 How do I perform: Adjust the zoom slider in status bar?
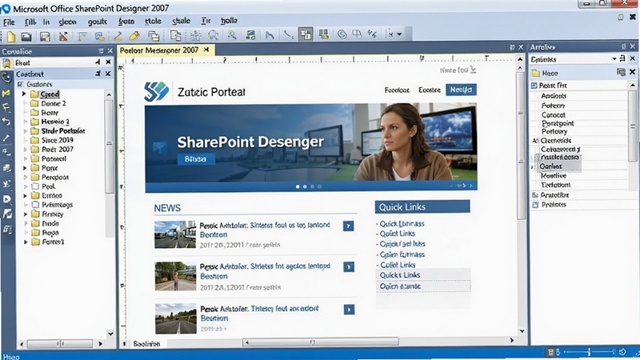590,352
